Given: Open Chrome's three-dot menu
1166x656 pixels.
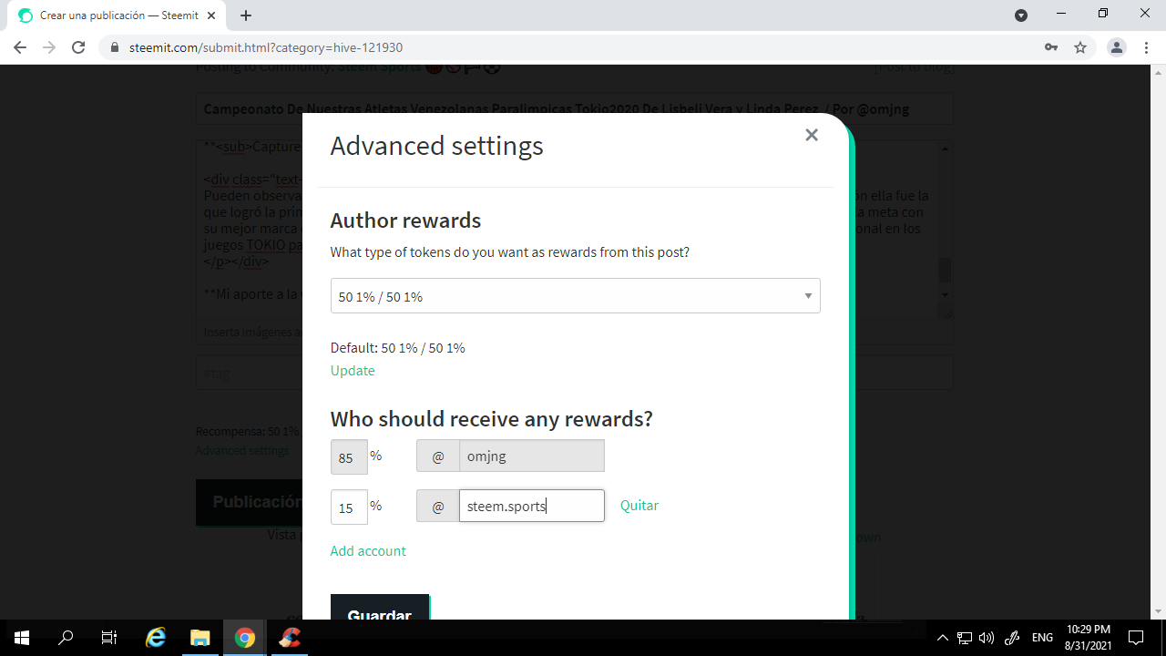Looking at the screenshot, I should 1144,47.
